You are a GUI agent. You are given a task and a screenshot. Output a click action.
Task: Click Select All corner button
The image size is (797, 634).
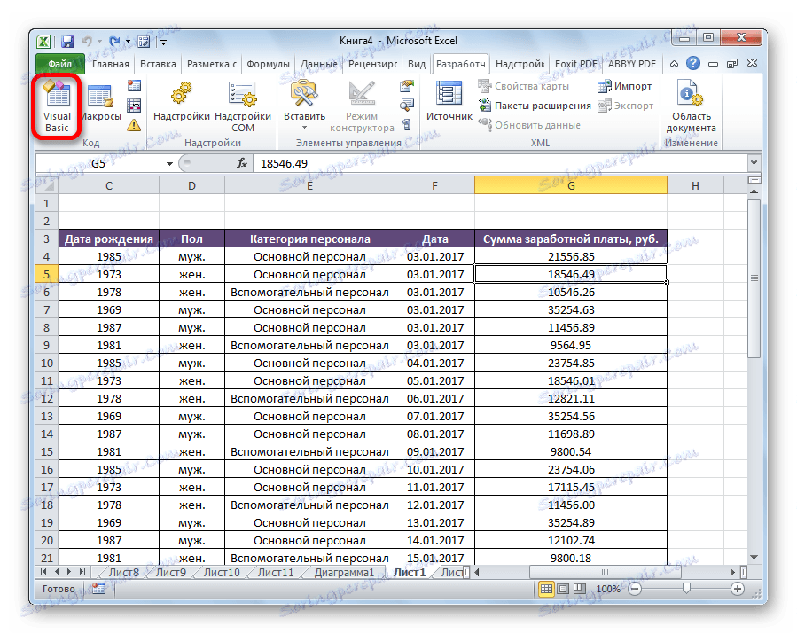(47, 185)
